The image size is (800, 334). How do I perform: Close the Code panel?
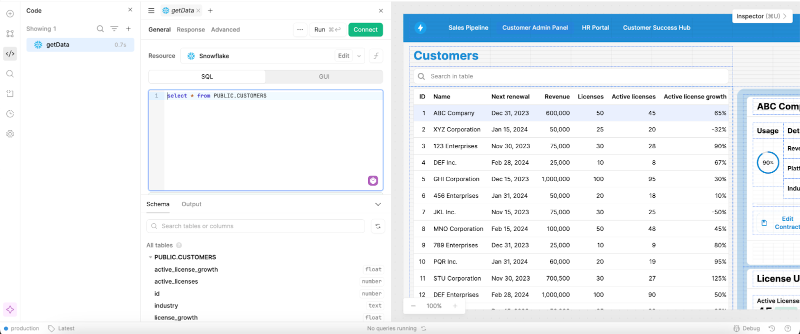pos(130,10)
